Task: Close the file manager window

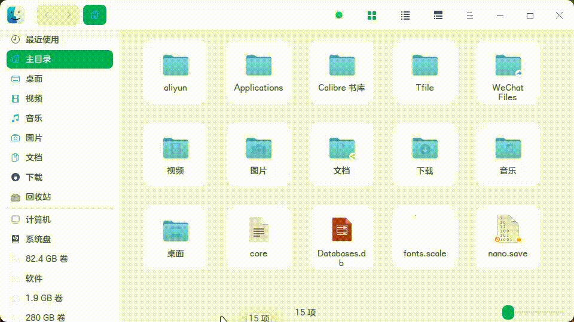Action: tap(559, 16)
